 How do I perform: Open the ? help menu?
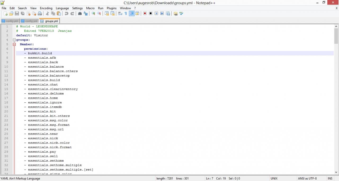pyautogui.click(x=135, y=8)
